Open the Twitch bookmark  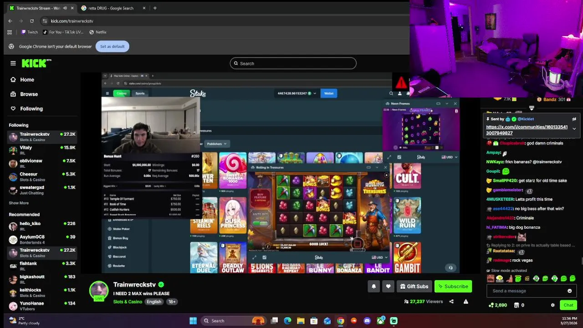30,32
